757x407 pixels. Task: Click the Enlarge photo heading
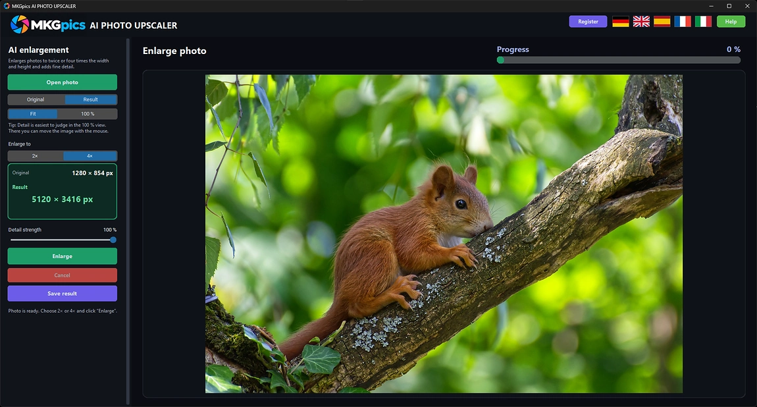coord(174,51)
